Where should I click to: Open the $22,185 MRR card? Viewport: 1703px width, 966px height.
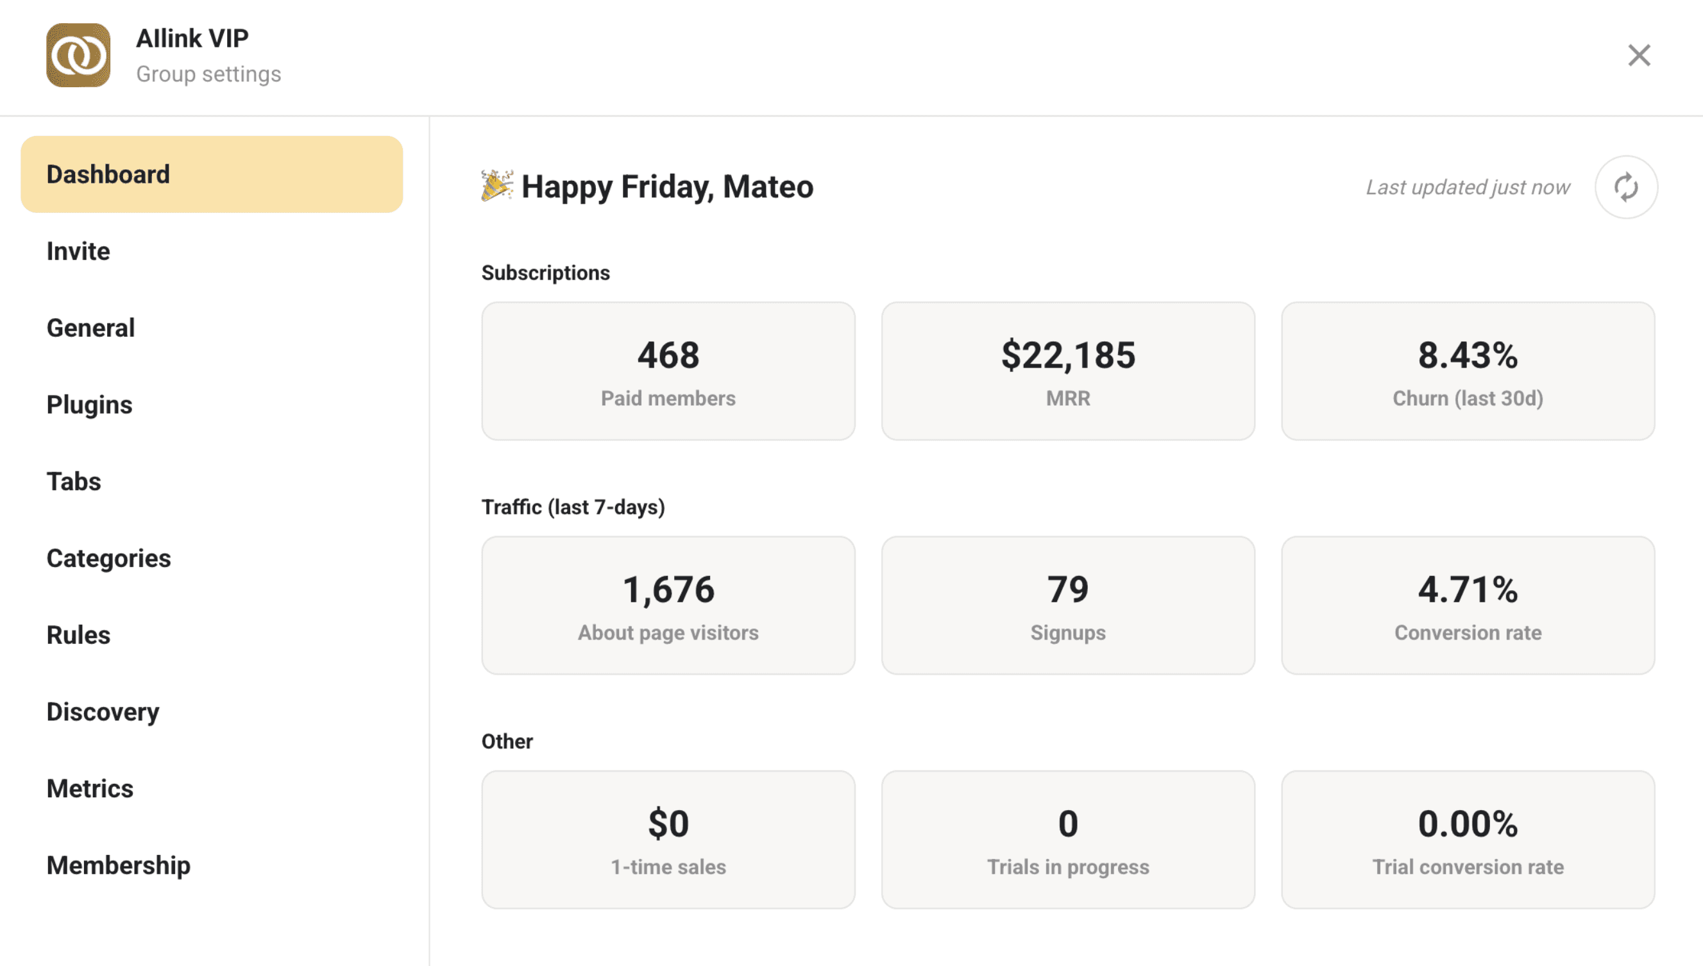1068,371
